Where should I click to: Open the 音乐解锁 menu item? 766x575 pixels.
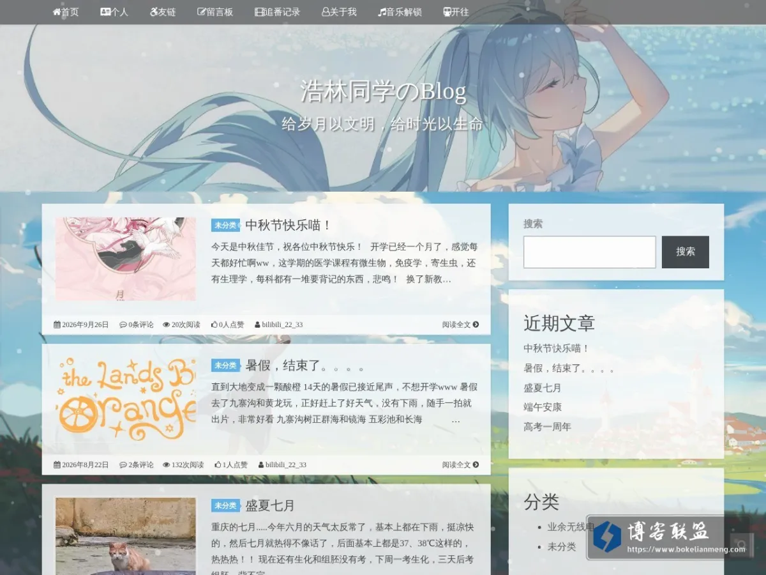(400, 12)
